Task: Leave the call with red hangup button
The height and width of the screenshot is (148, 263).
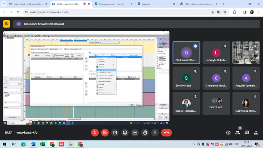Action: [166, 132]
